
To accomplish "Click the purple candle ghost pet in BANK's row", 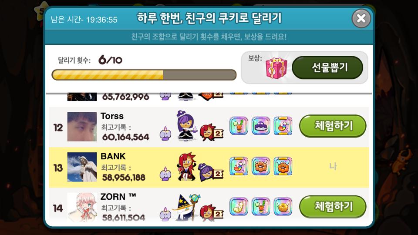I will pos(165,174).
